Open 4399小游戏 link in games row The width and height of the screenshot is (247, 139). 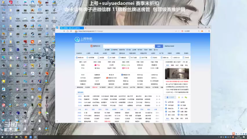click(x=88, y=116)
